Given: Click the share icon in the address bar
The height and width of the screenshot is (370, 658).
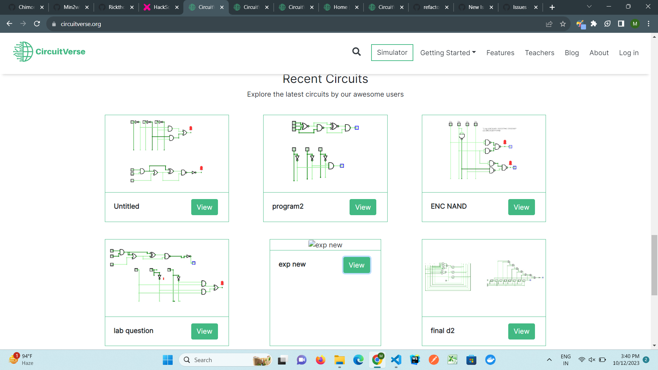Looking at the screenshot, I should point(549,24).
